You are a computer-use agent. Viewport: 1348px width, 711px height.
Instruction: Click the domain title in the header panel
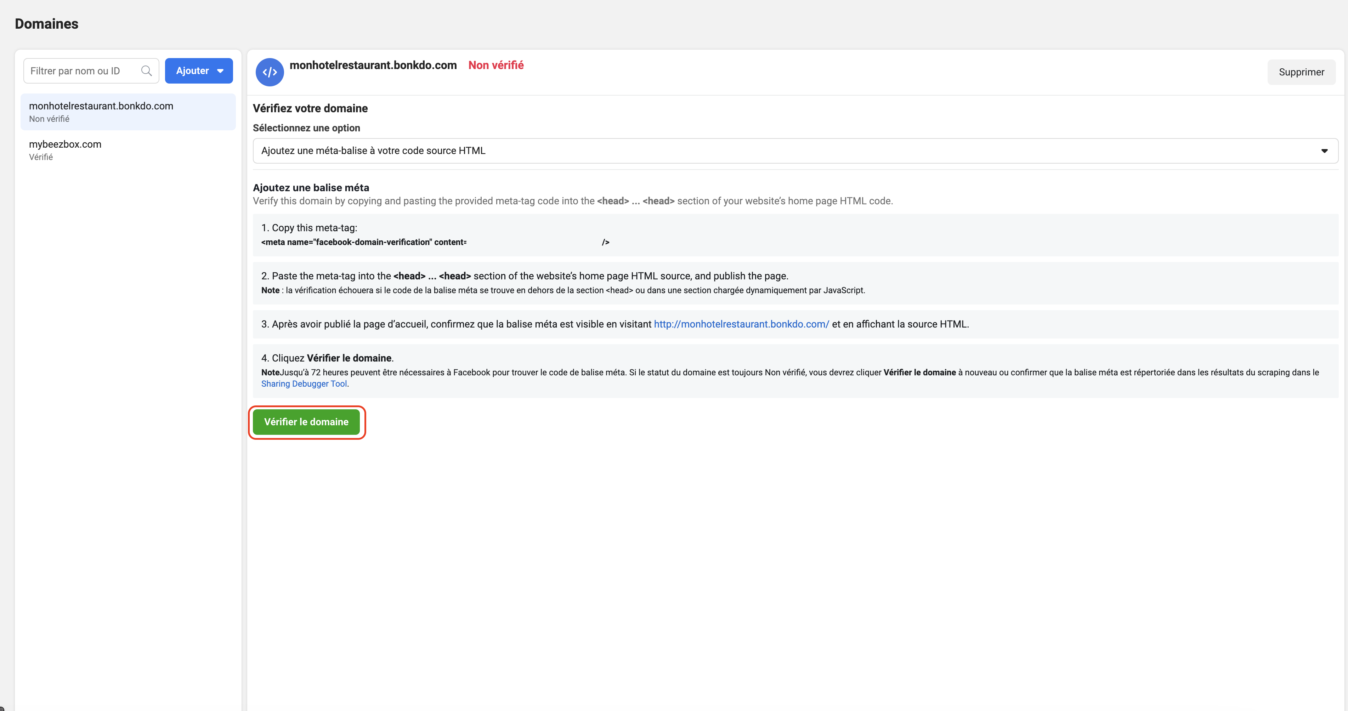pyautogui.click(x=373, y=65)
